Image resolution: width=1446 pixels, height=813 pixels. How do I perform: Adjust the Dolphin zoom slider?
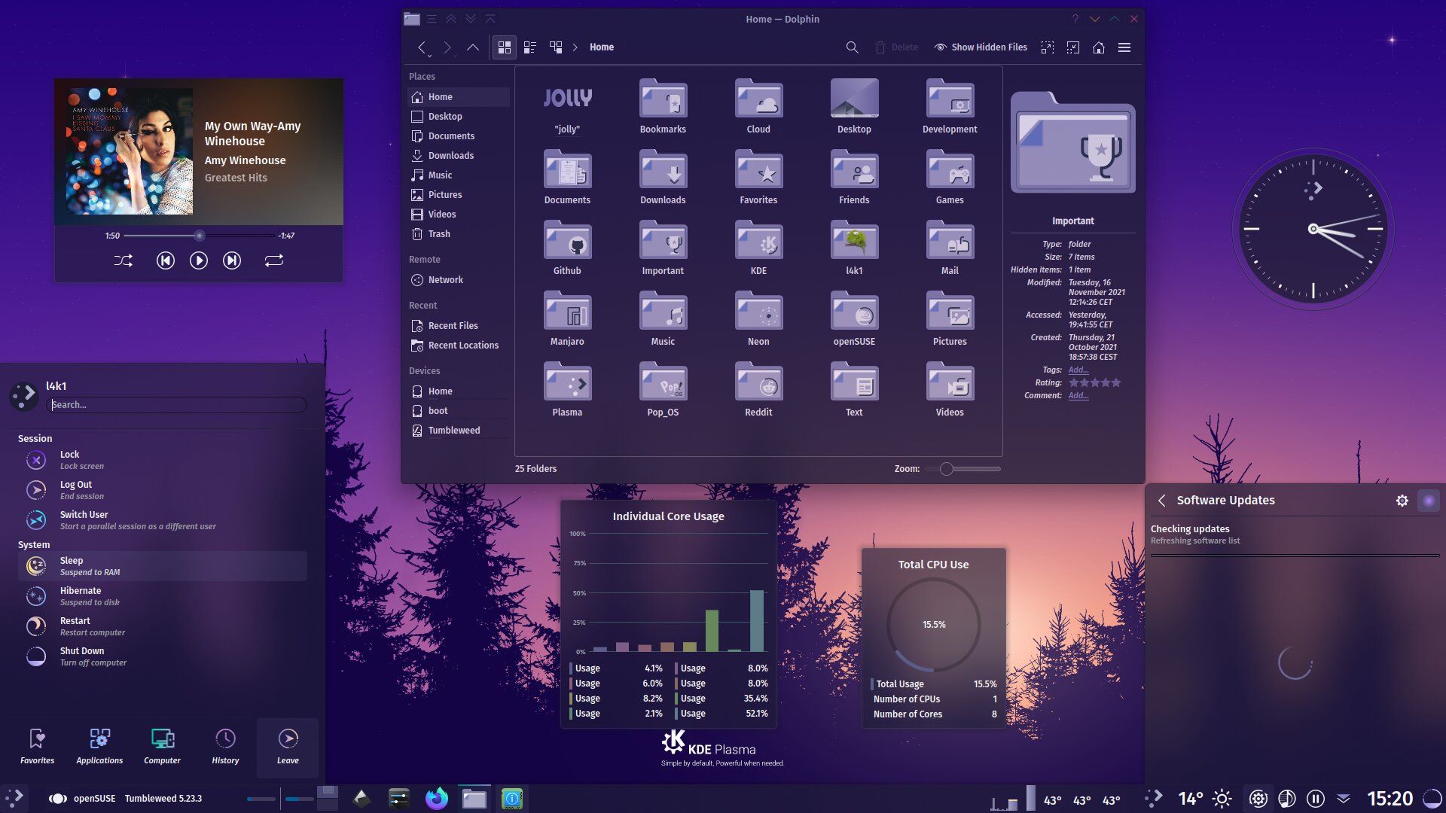(963, 469)
